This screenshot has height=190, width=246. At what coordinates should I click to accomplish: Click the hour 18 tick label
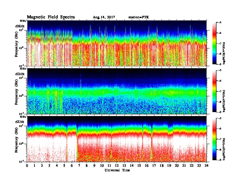point(162,165)
